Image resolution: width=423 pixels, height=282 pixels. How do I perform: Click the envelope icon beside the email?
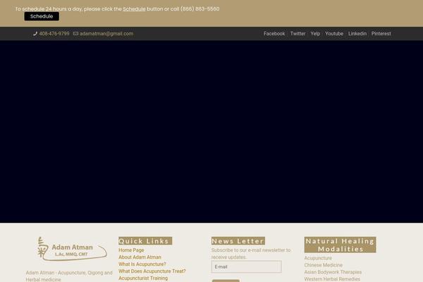pyautogui.click(x=76, y=34)
